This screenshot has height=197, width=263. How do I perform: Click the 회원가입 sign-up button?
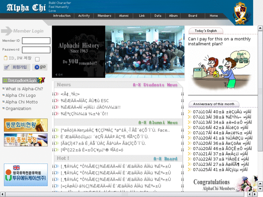(17, 67)
